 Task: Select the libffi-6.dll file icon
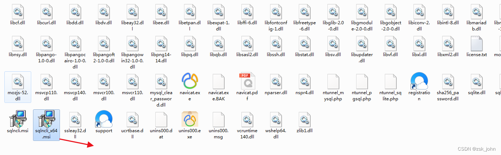pos(247,11)
